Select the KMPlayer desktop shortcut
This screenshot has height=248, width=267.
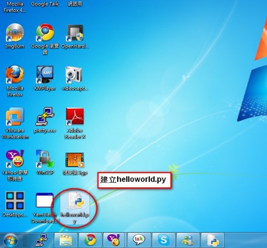click(45, 78)
